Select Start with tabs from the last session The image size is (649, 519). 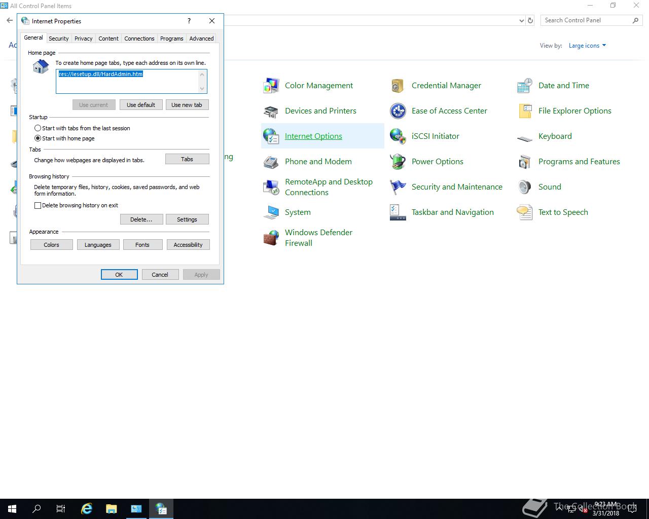[x=82, y=128]
